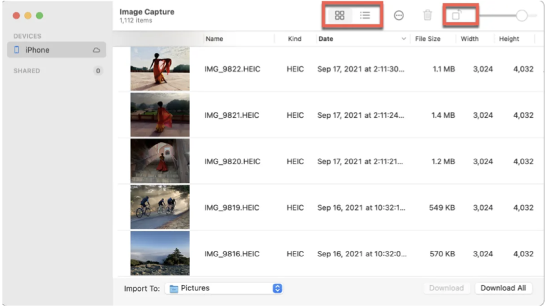
Task: Switch to grid icon view
Action: 340,16
